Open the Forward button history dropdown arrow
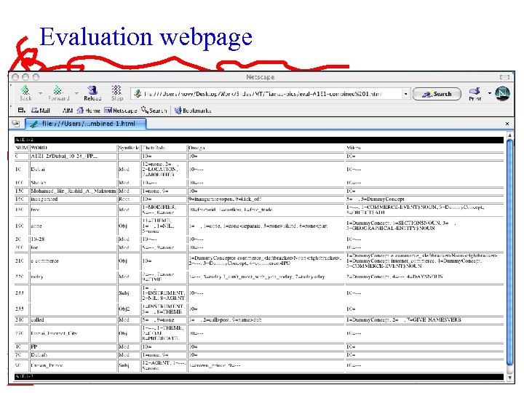The width and height of the screenshot is (524, 393). click(76, 93)
